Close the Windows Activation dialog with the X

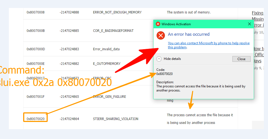[x=249, y=24]
